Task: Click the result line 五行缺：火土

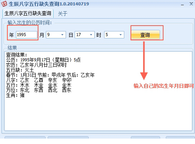Action: click(x=20, y=70)
